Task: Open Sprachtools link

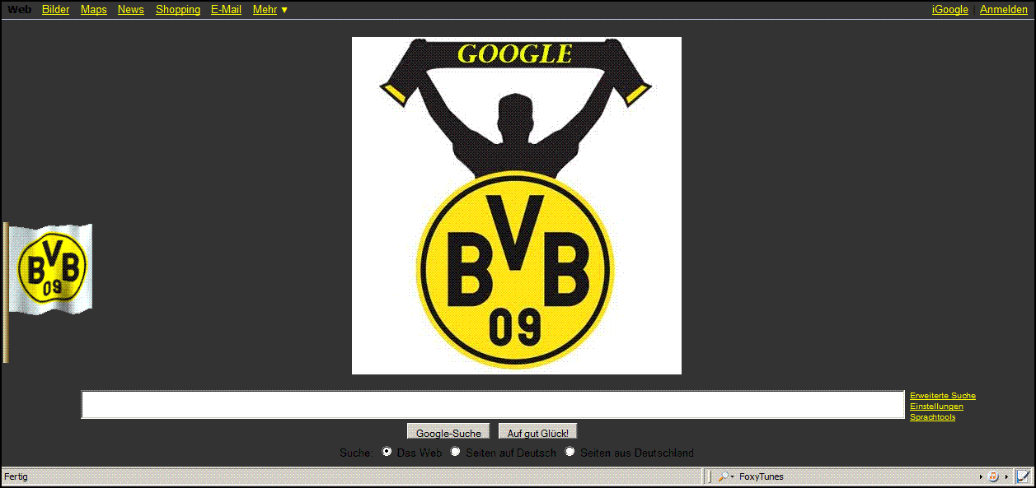Action: (x=933, y=417)
